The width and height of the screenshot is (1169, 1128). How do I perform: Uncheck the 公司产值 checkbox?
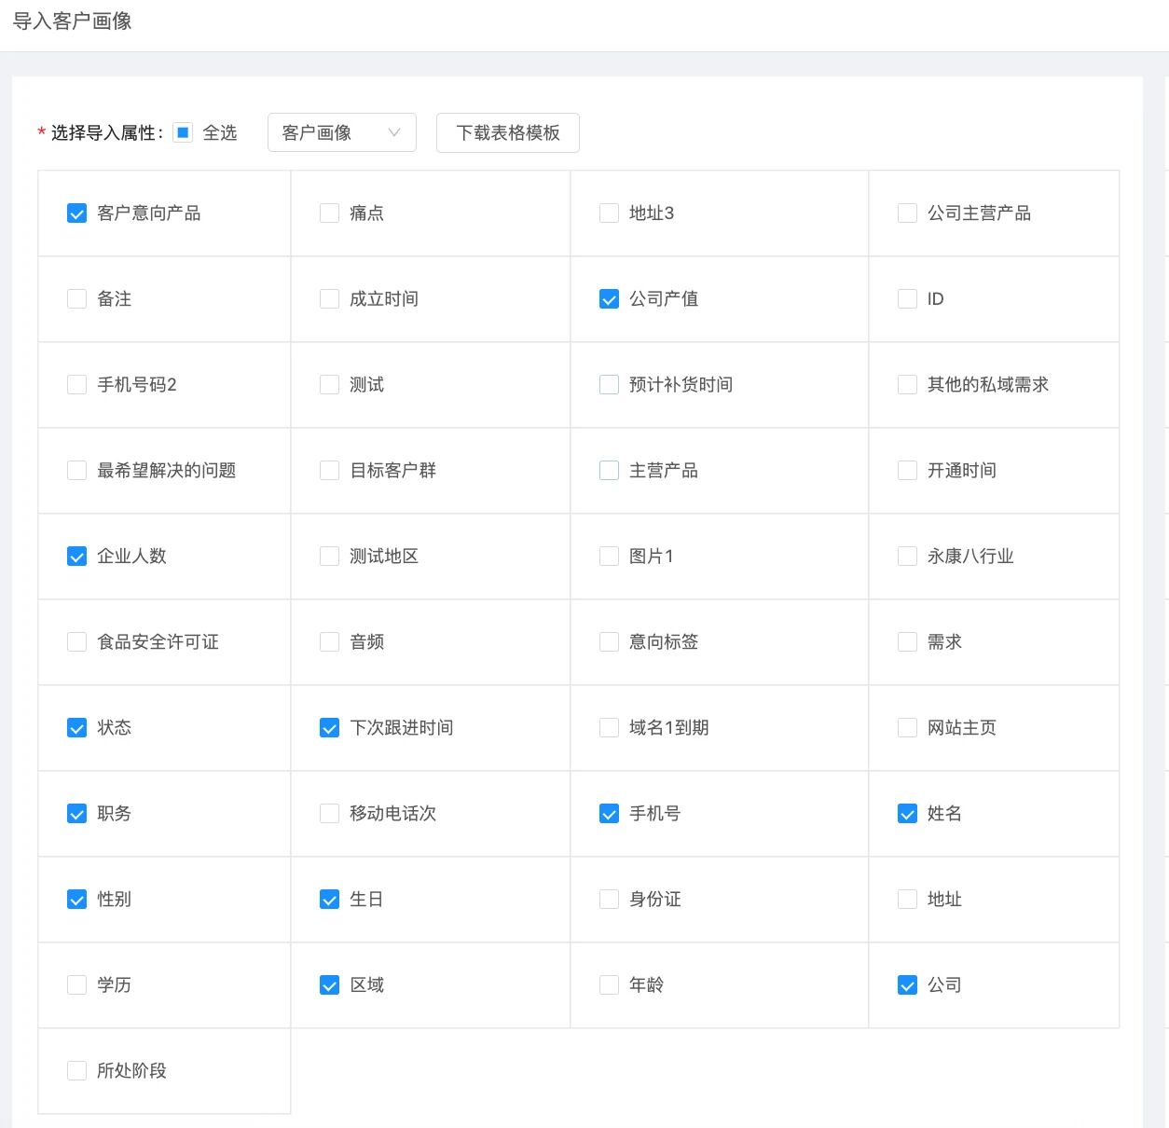pos(609,299)
